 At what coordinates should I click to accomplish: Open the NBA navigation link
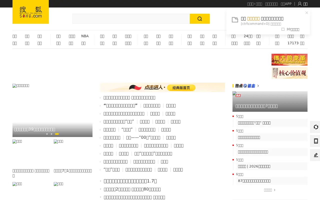[x=85, y=36]
